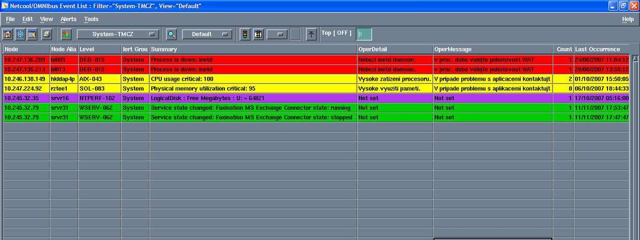Click the timestamp '11/11/2007 17:47:47'

point(602,117)
